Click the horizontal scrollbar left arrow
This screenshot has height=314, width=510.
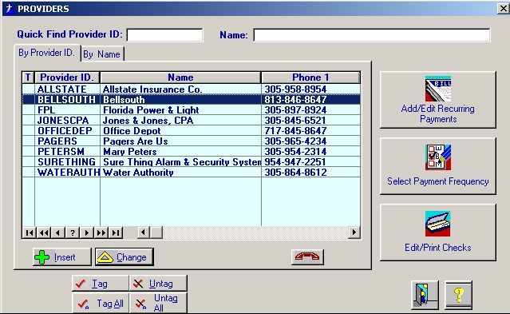coord(144,233)
